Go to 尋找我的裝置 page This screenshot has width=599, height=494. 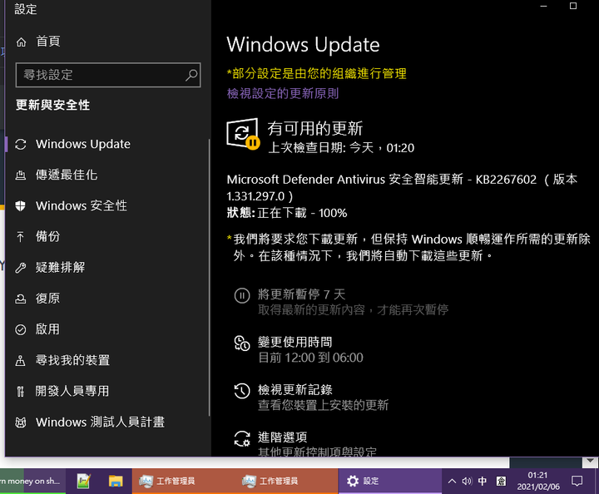pos(107,360)
